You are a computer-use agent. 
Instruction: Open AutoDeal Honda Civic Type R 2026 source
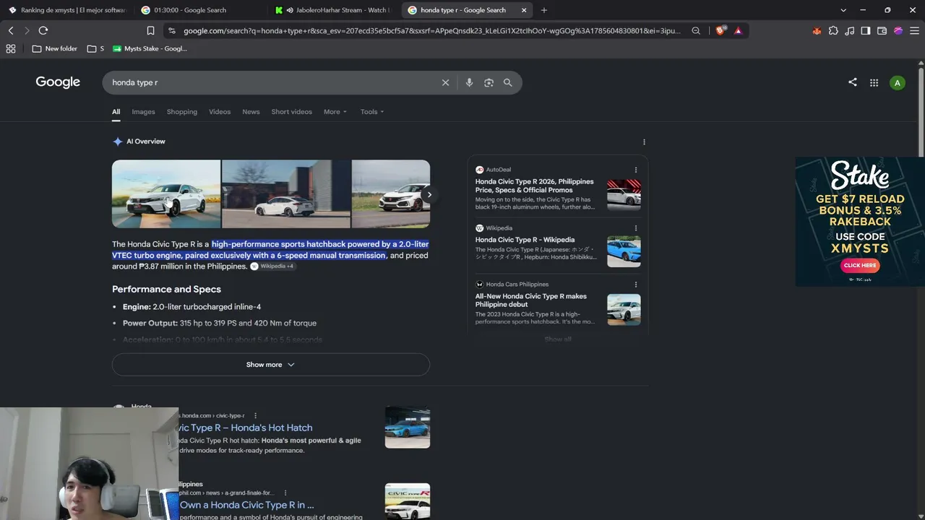coord(535,186)
